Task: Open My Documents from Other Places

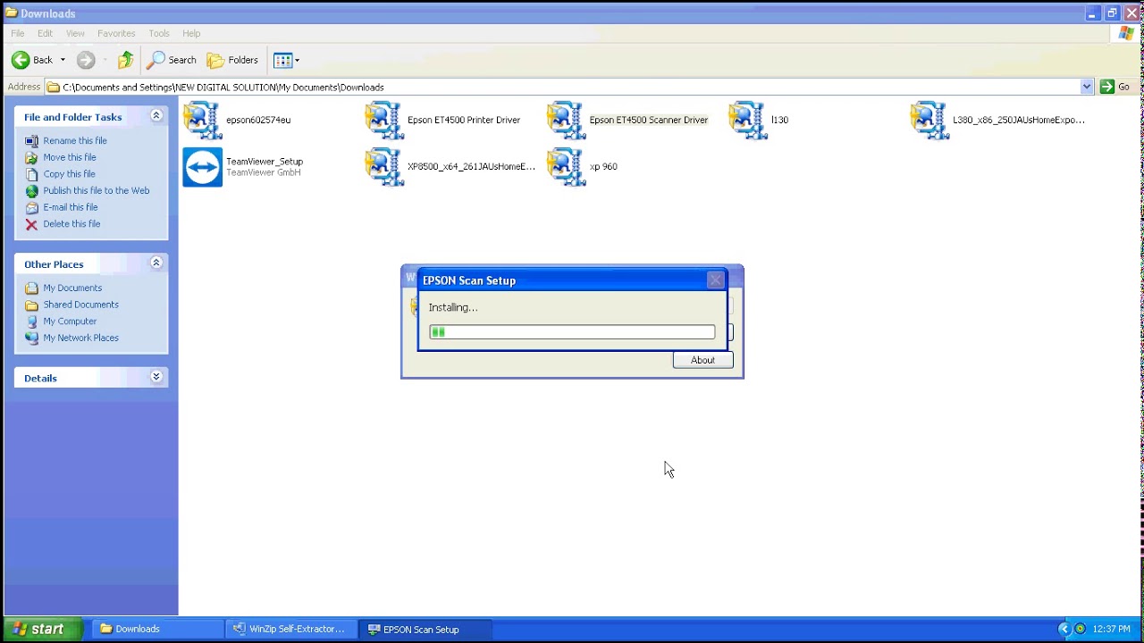Action: (72, 288)
